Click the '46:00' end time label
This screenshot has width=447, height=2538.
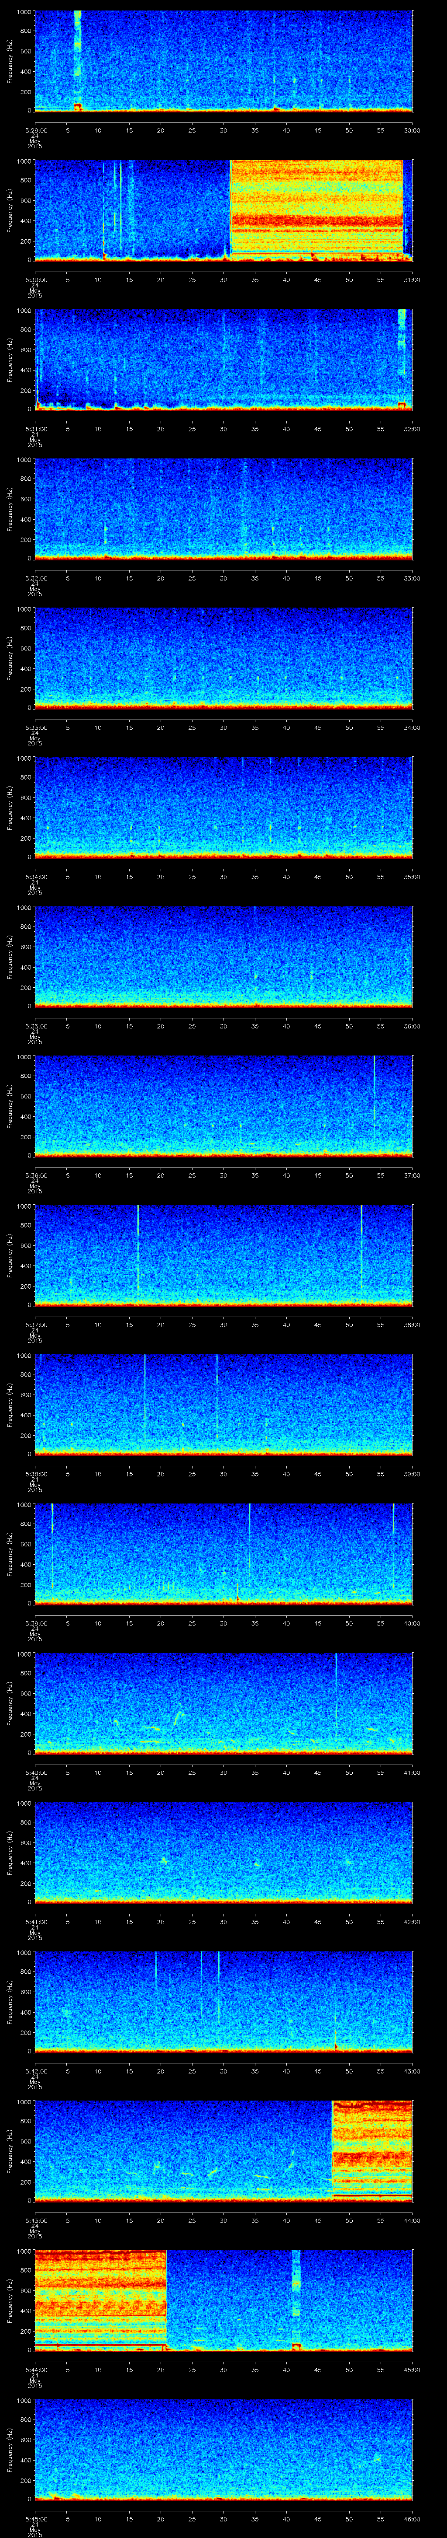pyautogui.click(x=413, y=2518)
